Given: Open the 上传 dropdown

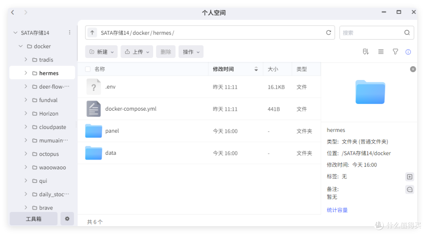Looking at the screenshot, I should click(x=137, y=52).
